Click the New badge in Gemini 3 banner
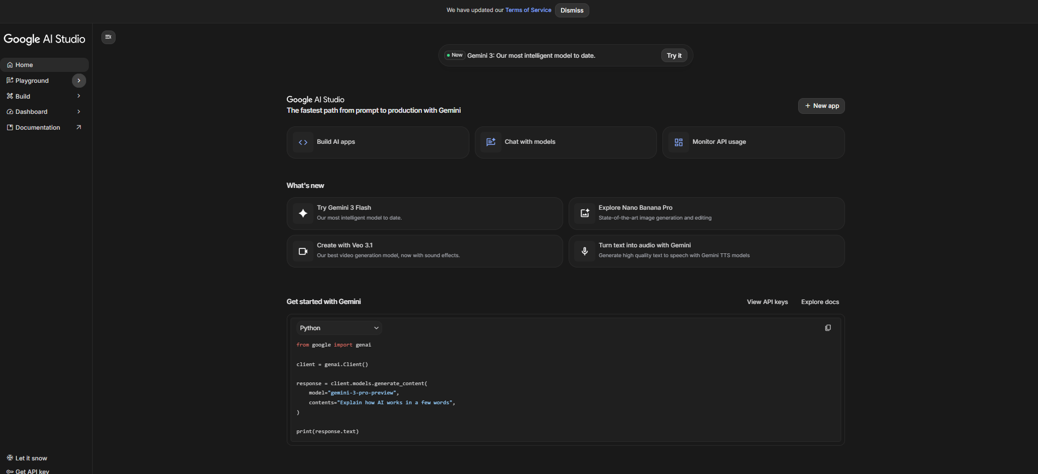 click(x=454, y=55)
